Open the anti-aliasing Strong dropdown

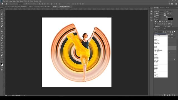click(170, 26)
